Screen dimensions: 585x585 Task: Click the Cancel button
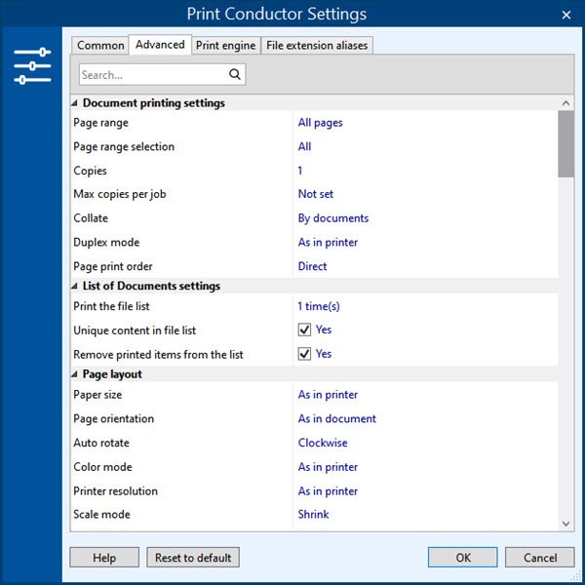(539, 558)
